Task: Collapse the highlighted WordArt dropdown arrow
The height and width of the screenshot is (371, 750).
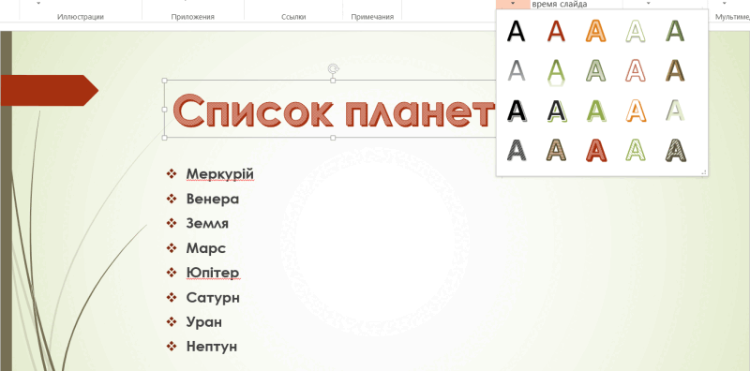Action: [x=513, y=4]
